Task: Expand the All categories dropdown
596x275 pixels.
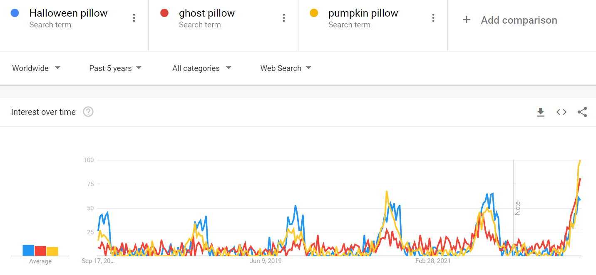Action: (202, 68)
